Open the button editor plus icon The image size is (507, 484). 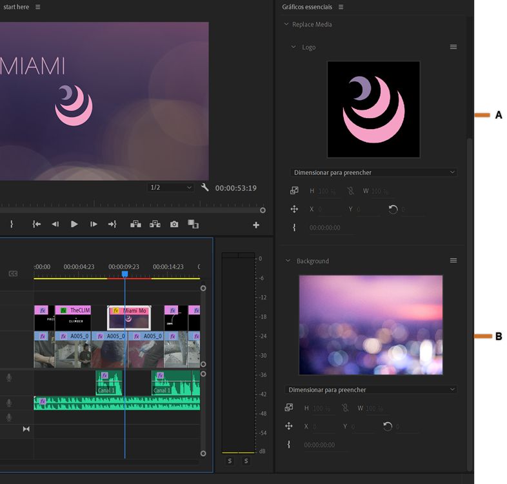tap(256, 225)
